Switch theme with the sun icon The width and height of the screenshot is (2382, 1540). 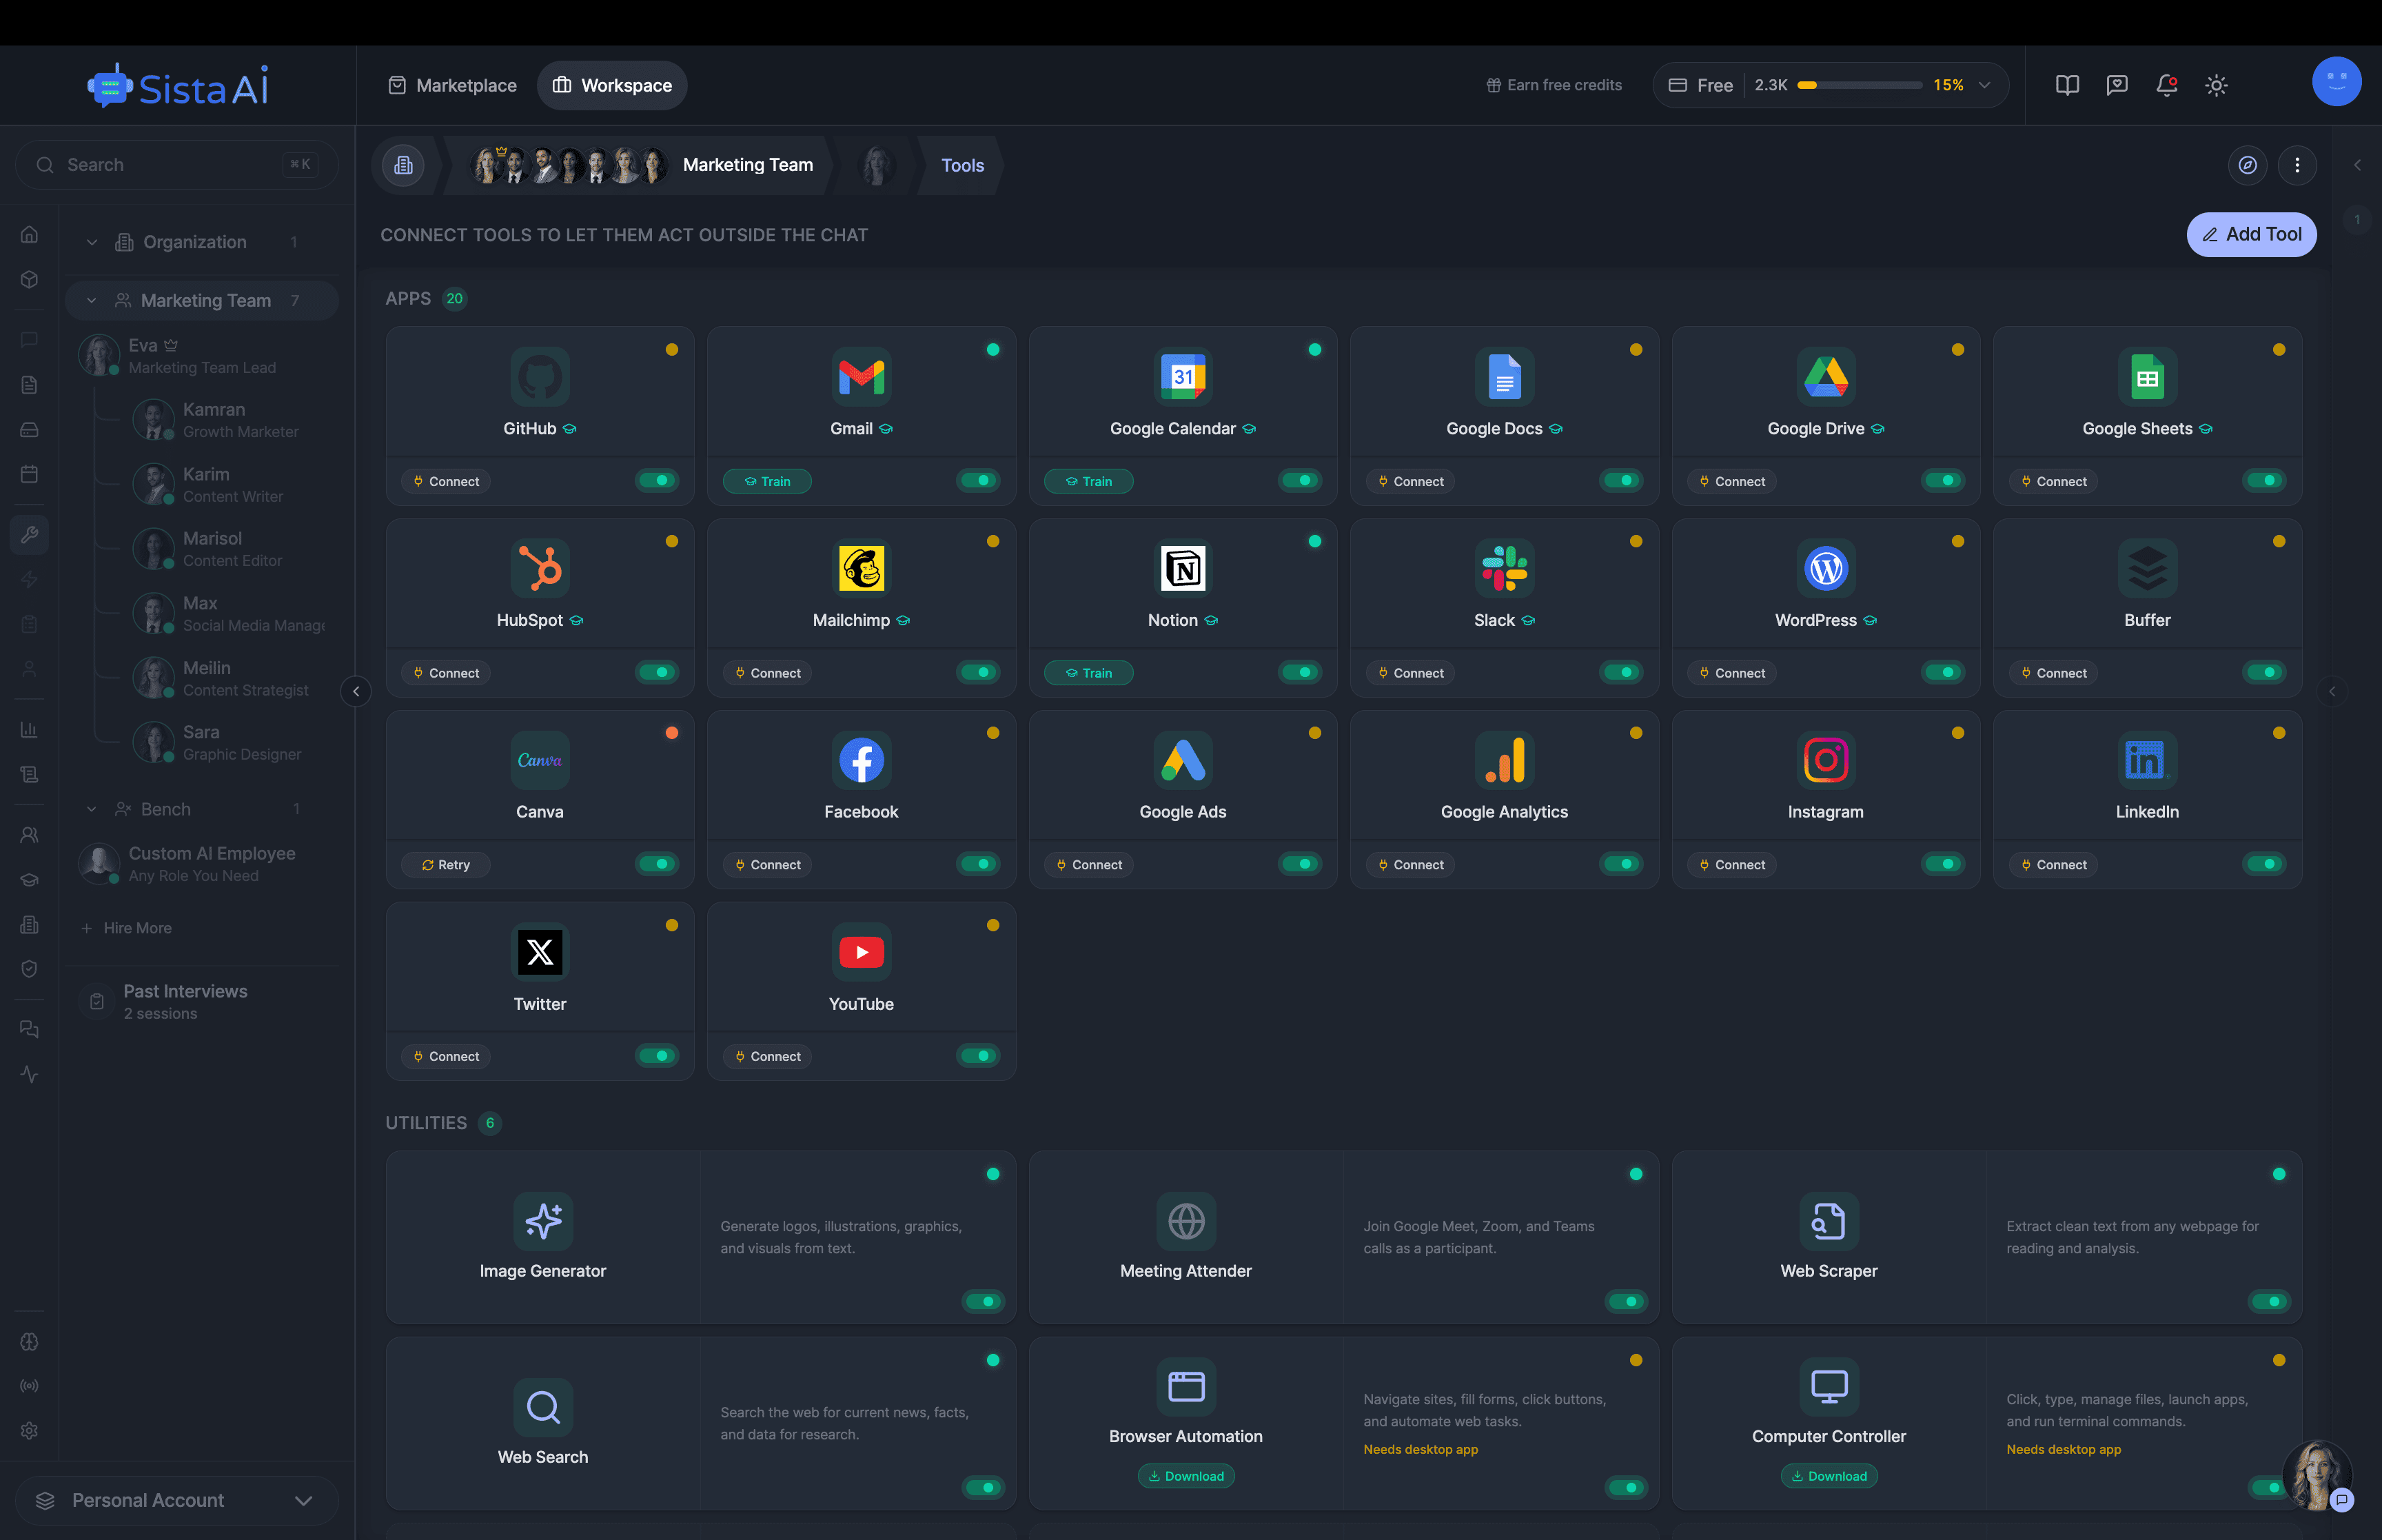click(x=2216, y=85)
